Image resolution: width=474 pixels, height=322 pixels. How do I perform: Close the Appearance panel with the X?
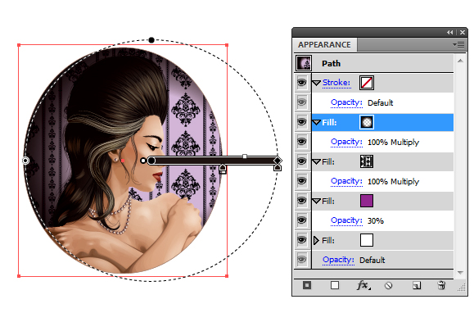coord(463,32)
